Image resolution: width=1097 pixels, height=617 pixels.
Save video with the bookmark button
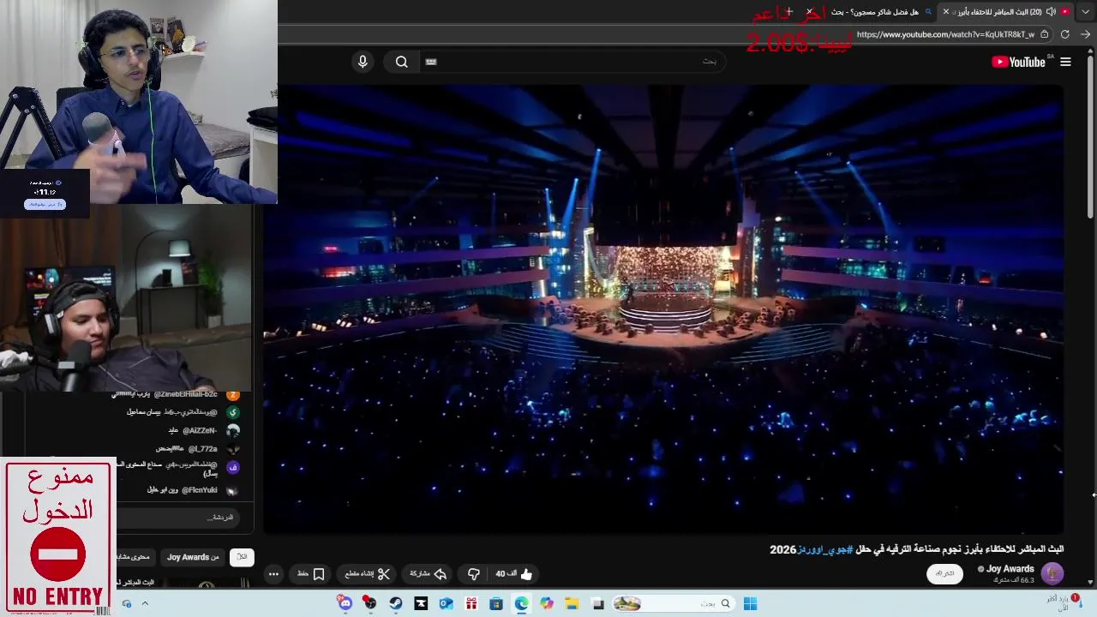[x=310, y=574]
